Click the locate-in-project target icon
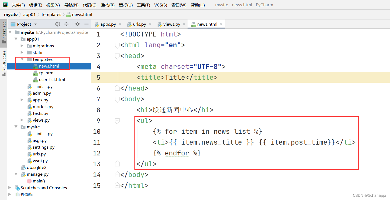Viewport: 390px width, 200px height. [57, 24]
